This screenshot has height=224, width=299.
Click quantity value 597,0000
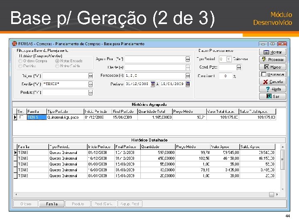tap(158, 153)
